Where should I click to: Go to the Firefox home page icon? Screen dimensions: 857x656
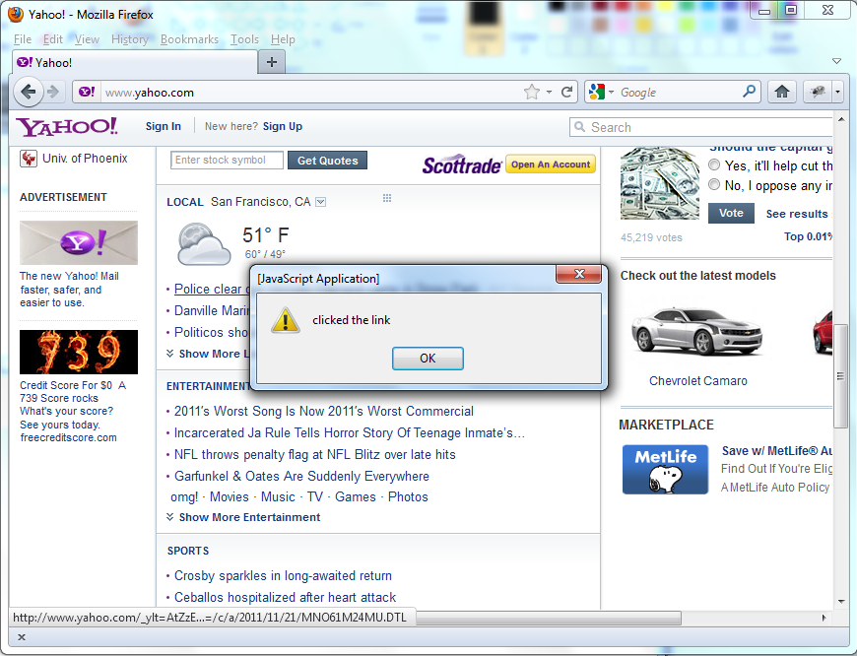pos(782,92)
